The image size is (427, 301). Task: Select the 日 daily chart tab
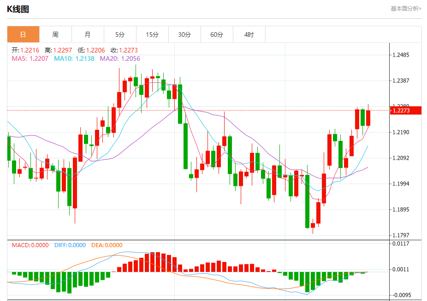click(x=23, y=35)
